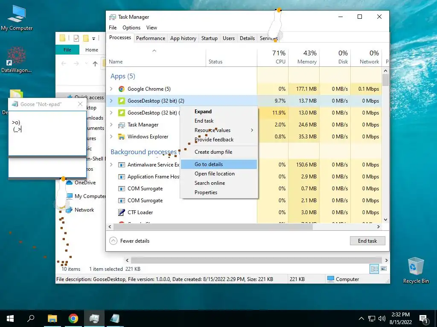Open File Explorer from the taskbar
The width and height of the screenshot is (437, 327).
coord(52,318)
